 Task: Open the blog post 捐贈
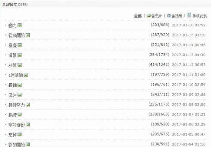pos(13,115)
